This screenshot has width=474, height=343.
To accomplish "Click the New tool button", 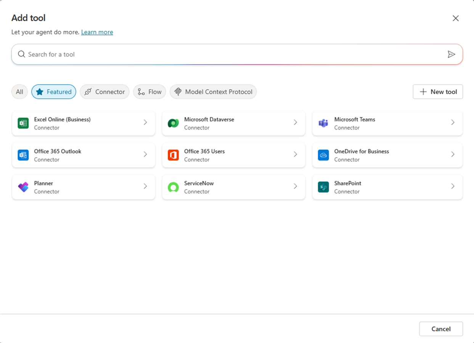I will click(438, 92).
